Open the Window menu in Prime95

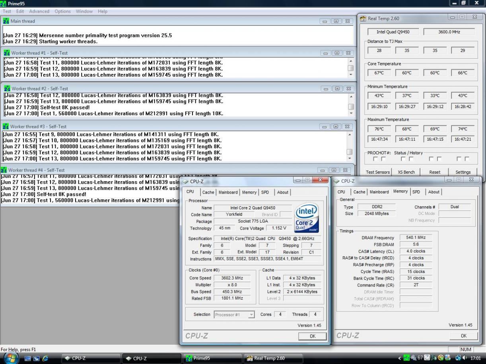[84, 12]
